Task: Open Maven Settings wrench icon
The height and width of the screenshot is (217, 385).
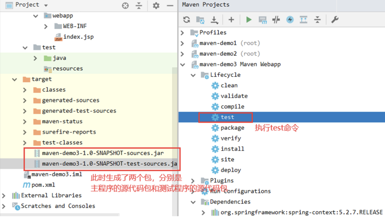Action: pyautogui.click(x=335, y=20)
